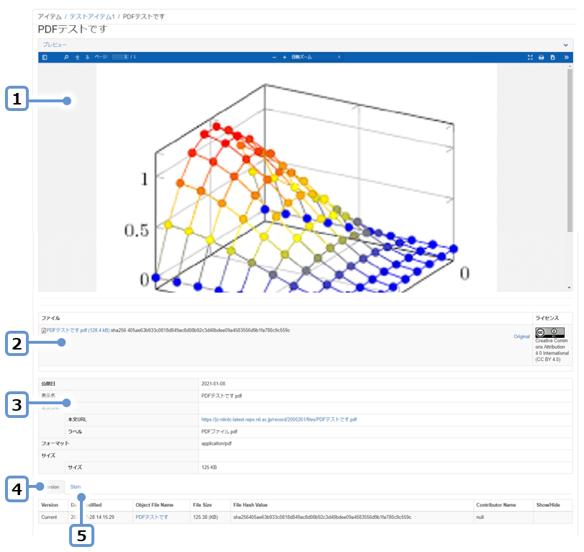Zoom out the PDF preview
Screen dimensions: 584x552
pos(274,57)
